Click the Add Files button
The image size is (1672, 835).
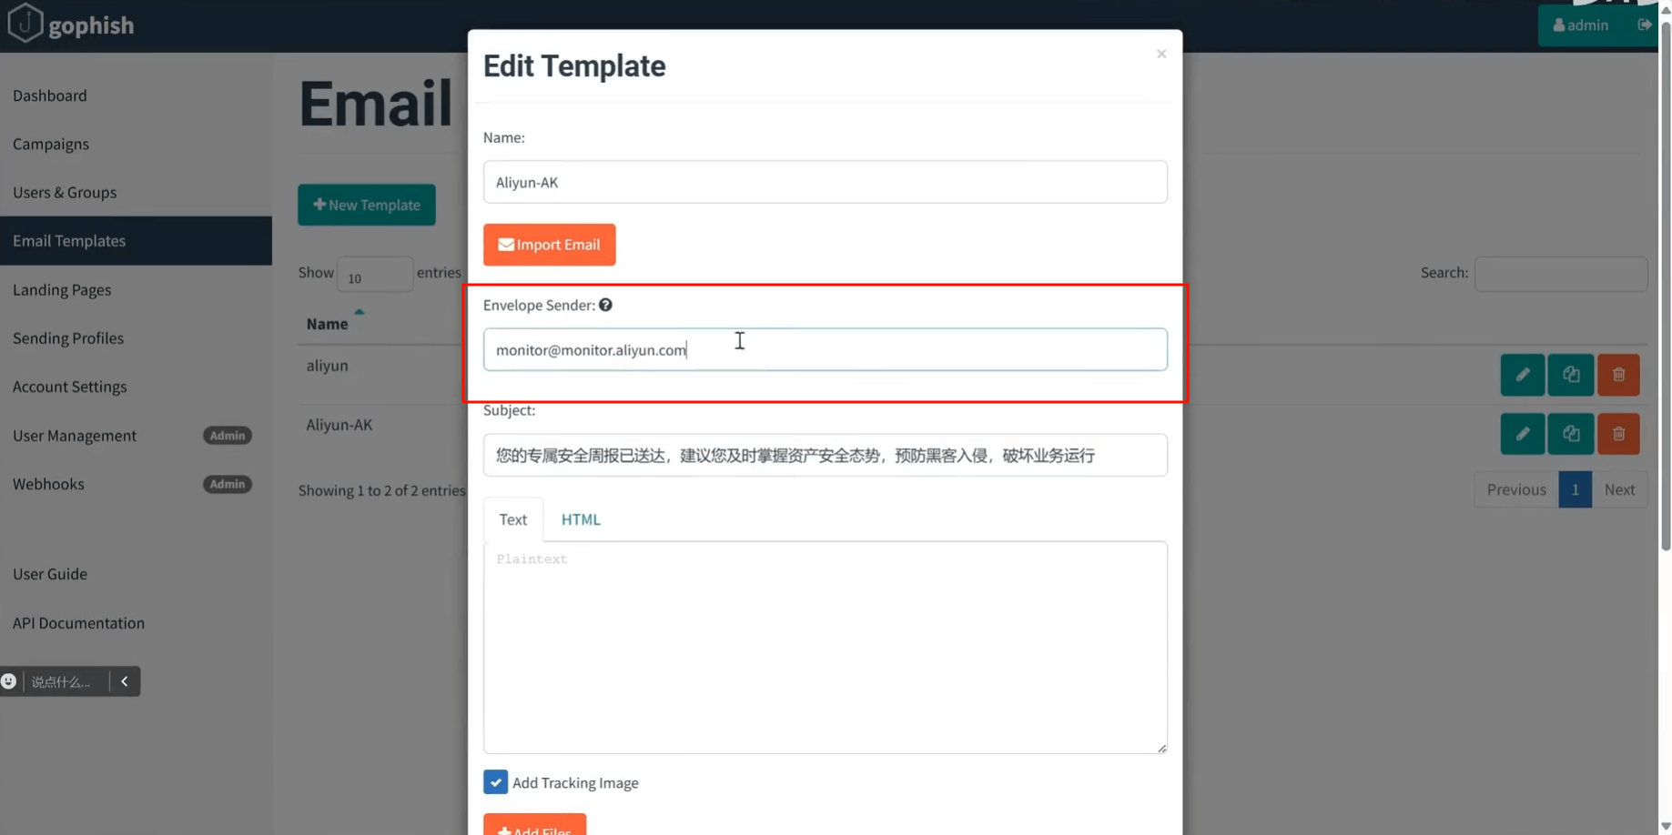coord(534,826)
